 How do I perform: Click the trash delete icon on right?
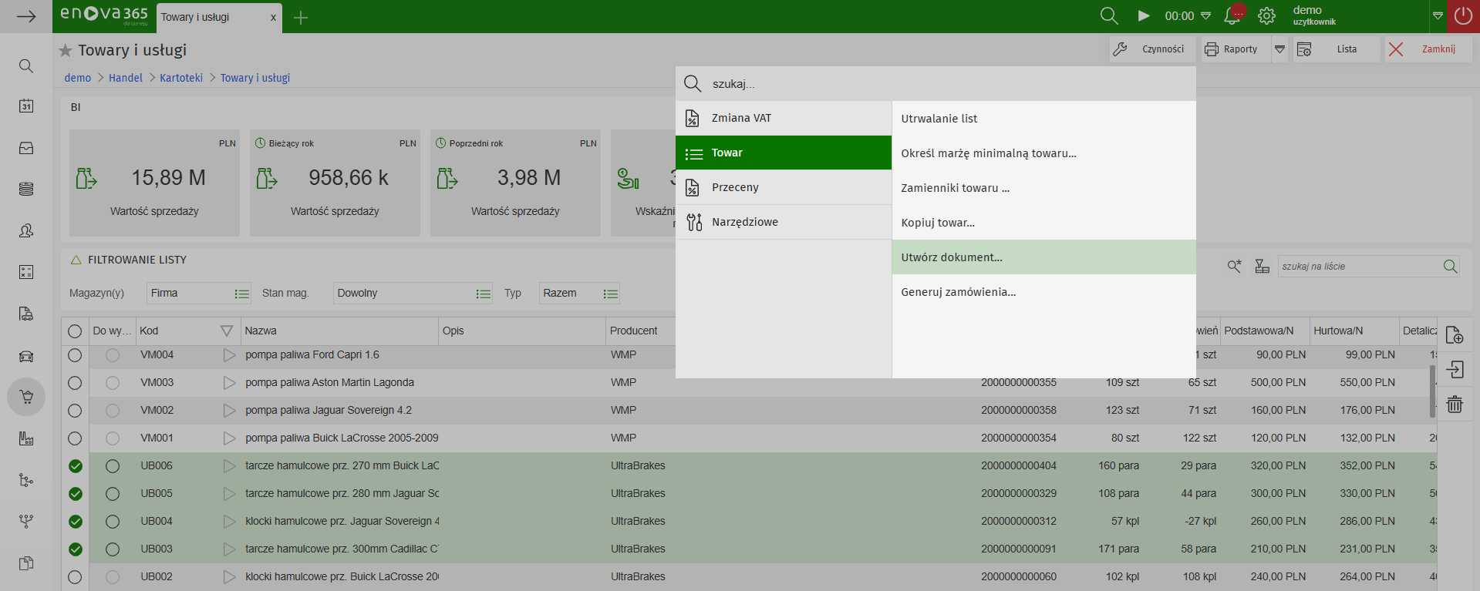coord(1455,405)
